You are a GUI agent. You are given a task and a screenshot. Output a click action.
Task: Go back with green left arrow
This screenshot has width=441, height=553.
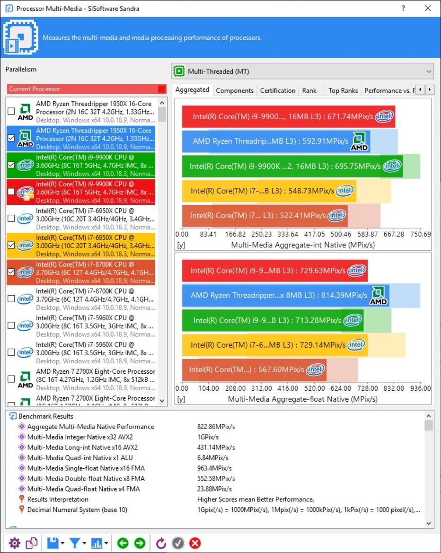[123, 543]
